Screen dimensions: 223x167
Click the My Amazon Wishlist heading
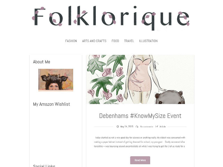(x=52, y=104)
